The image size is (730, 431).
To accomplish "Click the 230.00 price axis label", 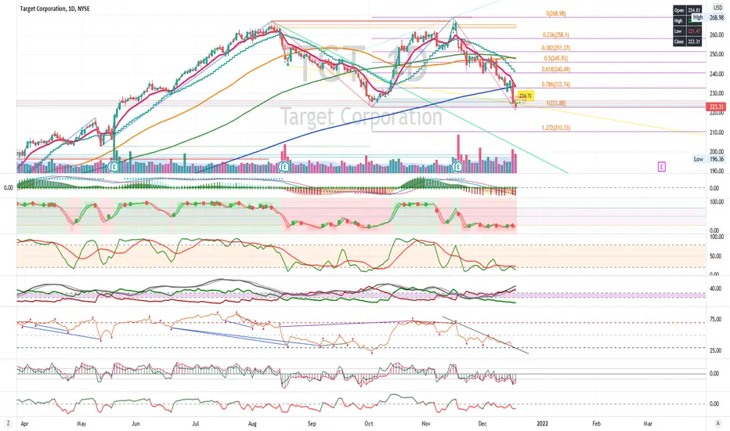I will coord(717,94).
